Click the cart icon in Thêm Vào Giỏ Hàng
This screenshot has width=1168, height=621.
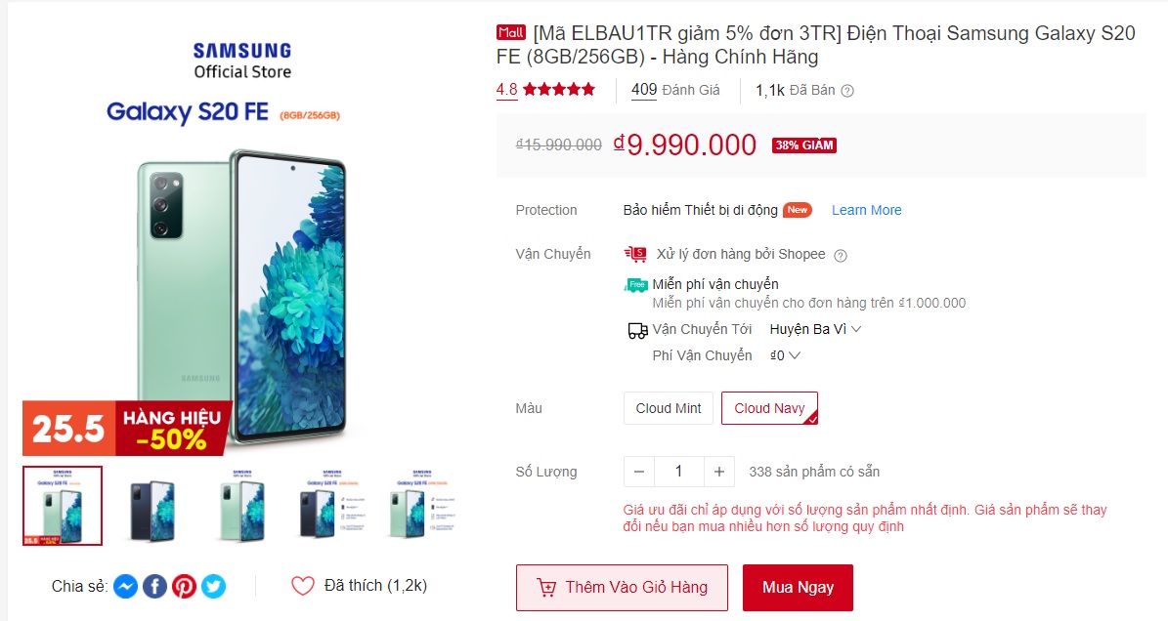(x=546, y=588)
